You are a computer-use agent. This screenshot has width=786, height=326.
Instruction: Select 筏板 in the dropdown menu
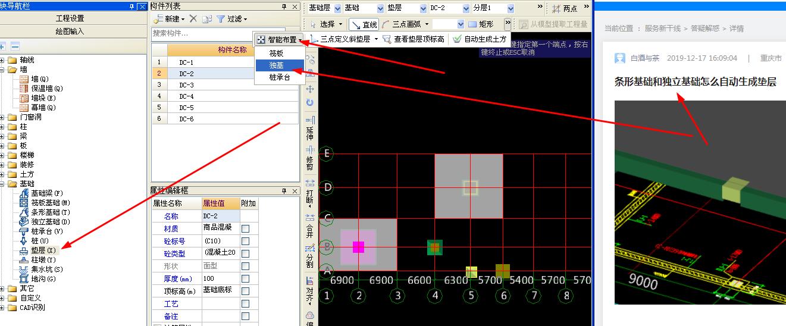[276, 54]
